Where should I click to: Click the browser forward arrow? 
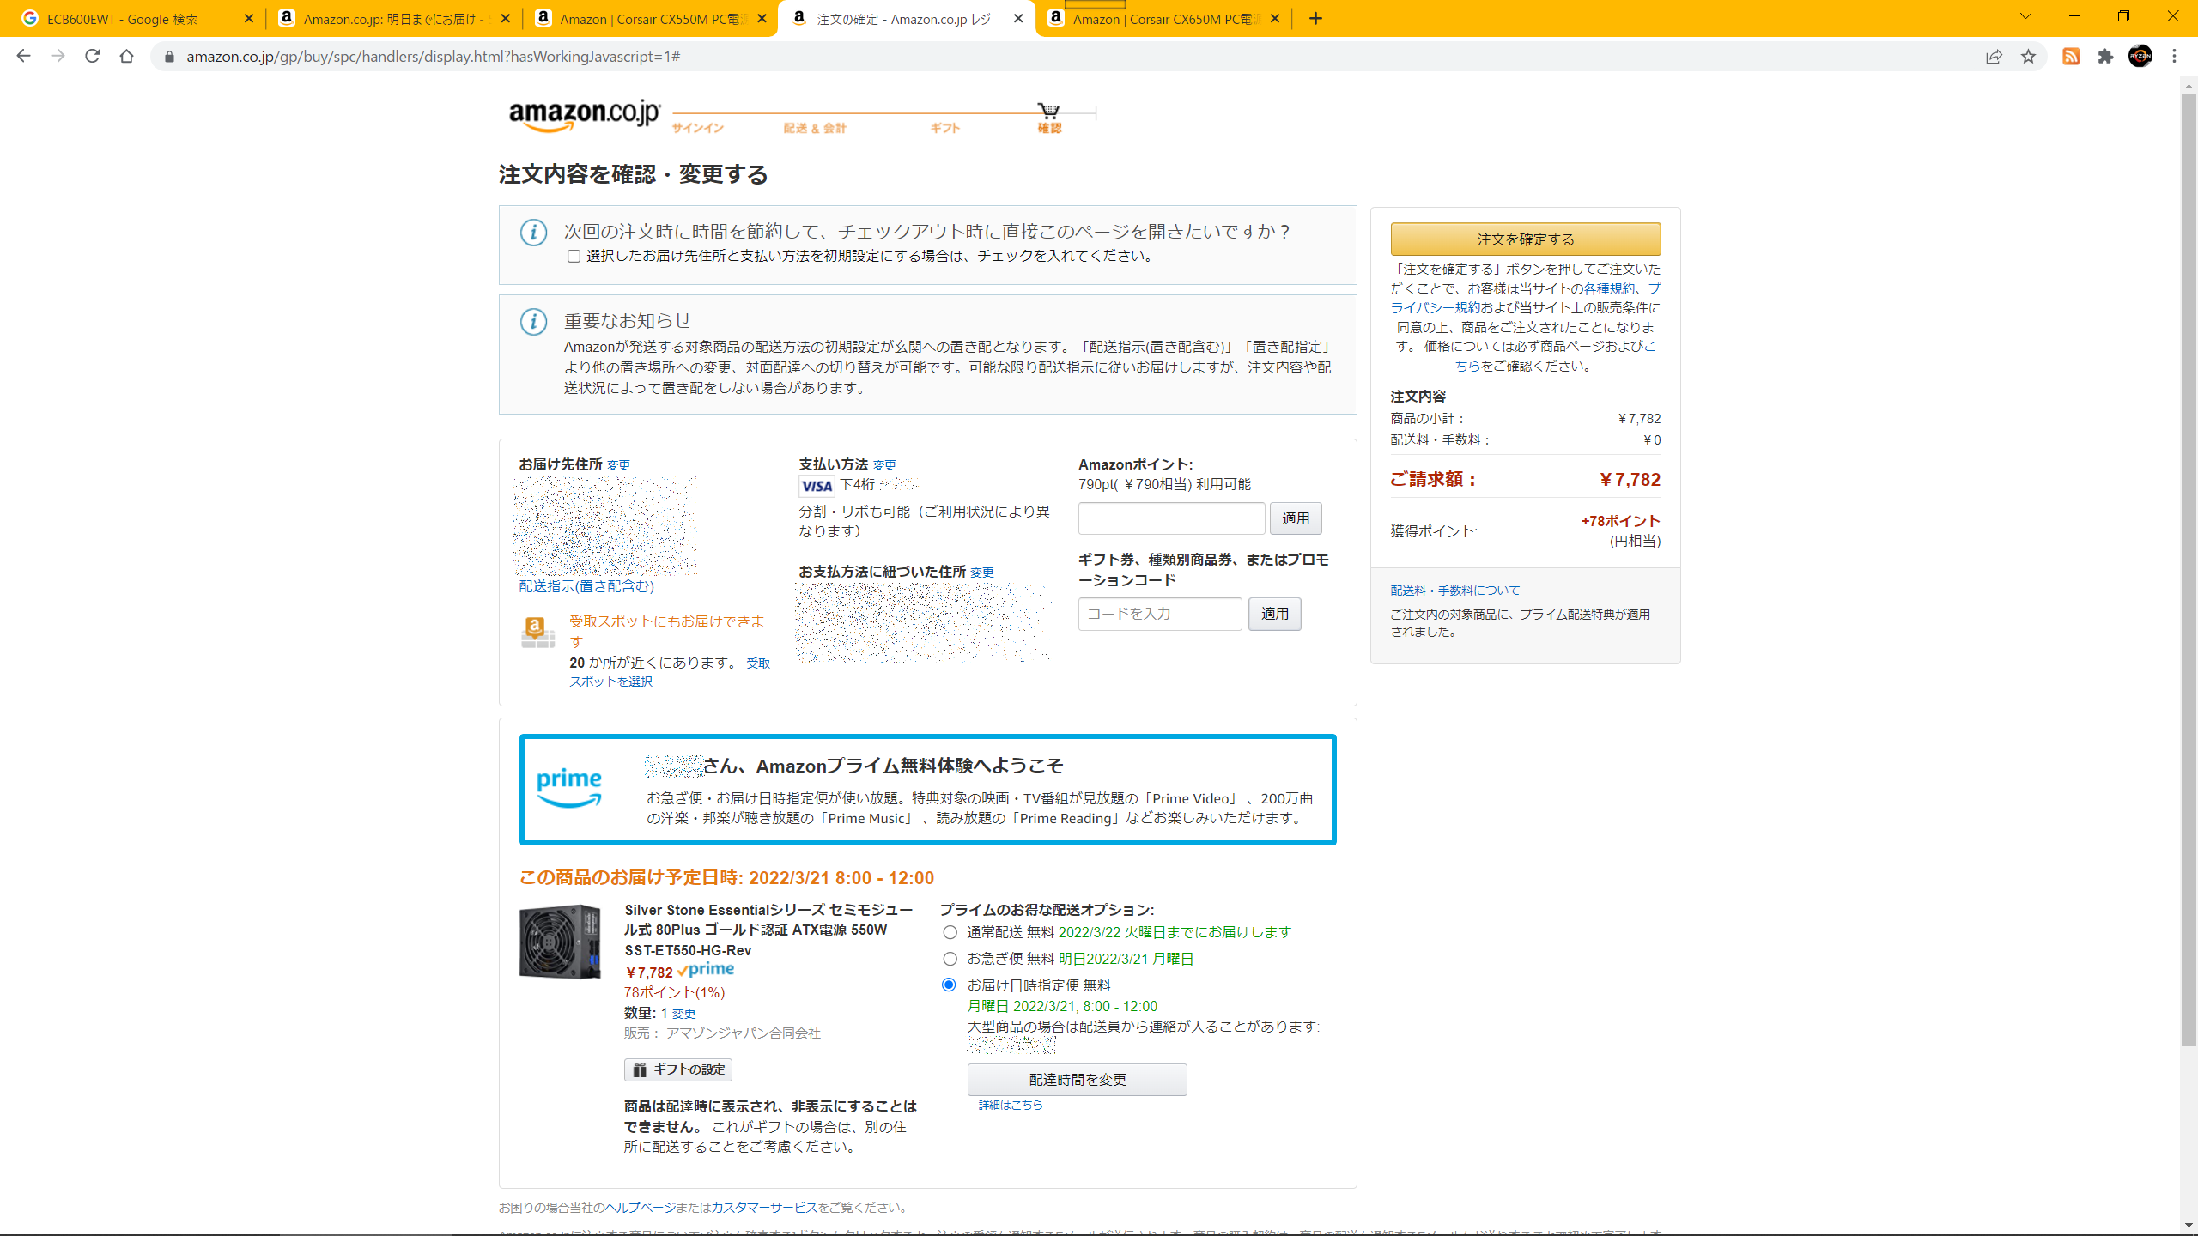click(58, 57)
